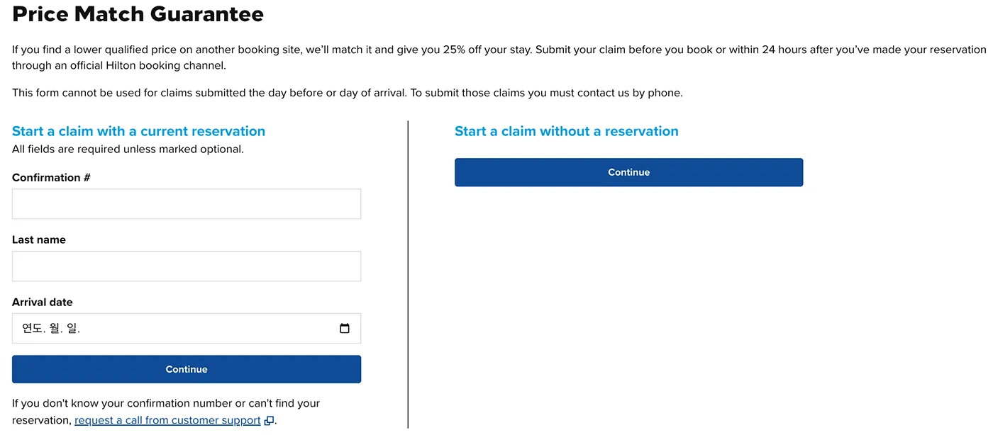Viewport: 993px width, 435px height.
Task: Open the calendar picker in Arrival date
Action: 345,329
